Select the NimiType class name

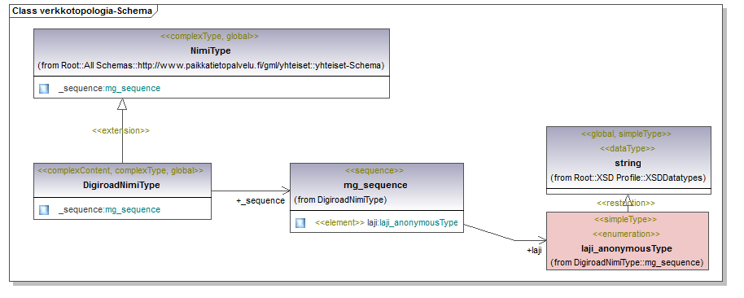click(x=212, y=50)
